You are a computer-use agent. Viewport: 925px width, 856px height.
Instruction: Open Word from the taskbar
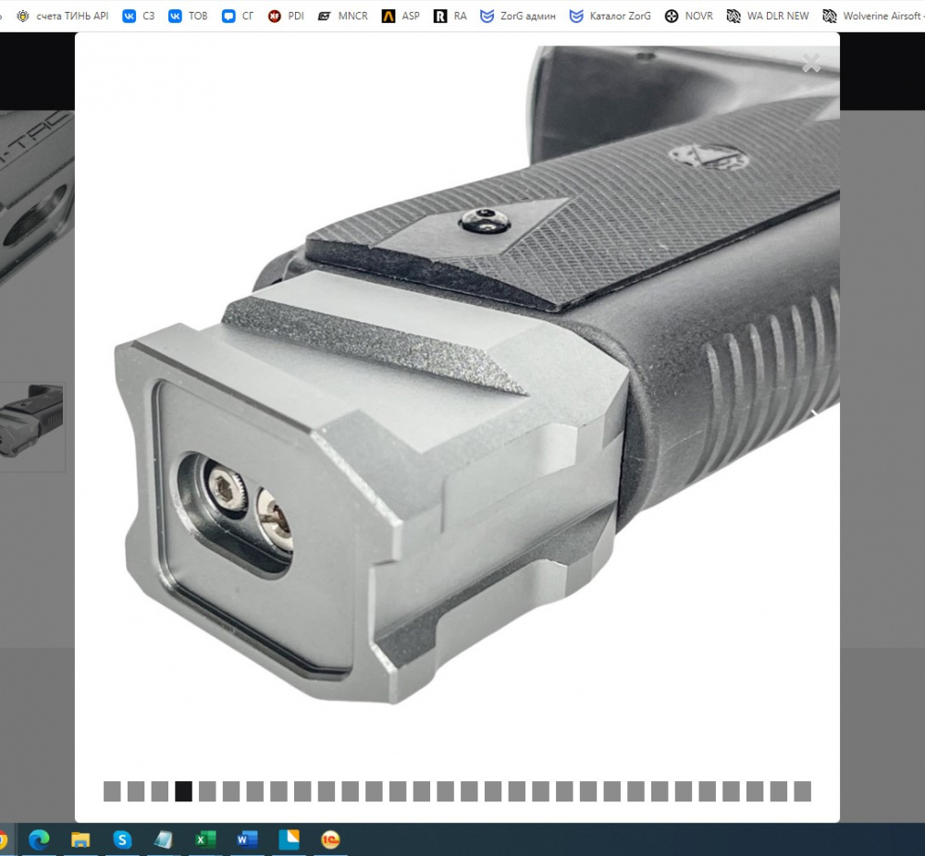[x=247, y=839]
